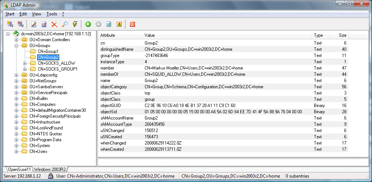This screenshot has width=372, height=182.
Task: Click folder icon of CN=Users
Action: [25, 151]
